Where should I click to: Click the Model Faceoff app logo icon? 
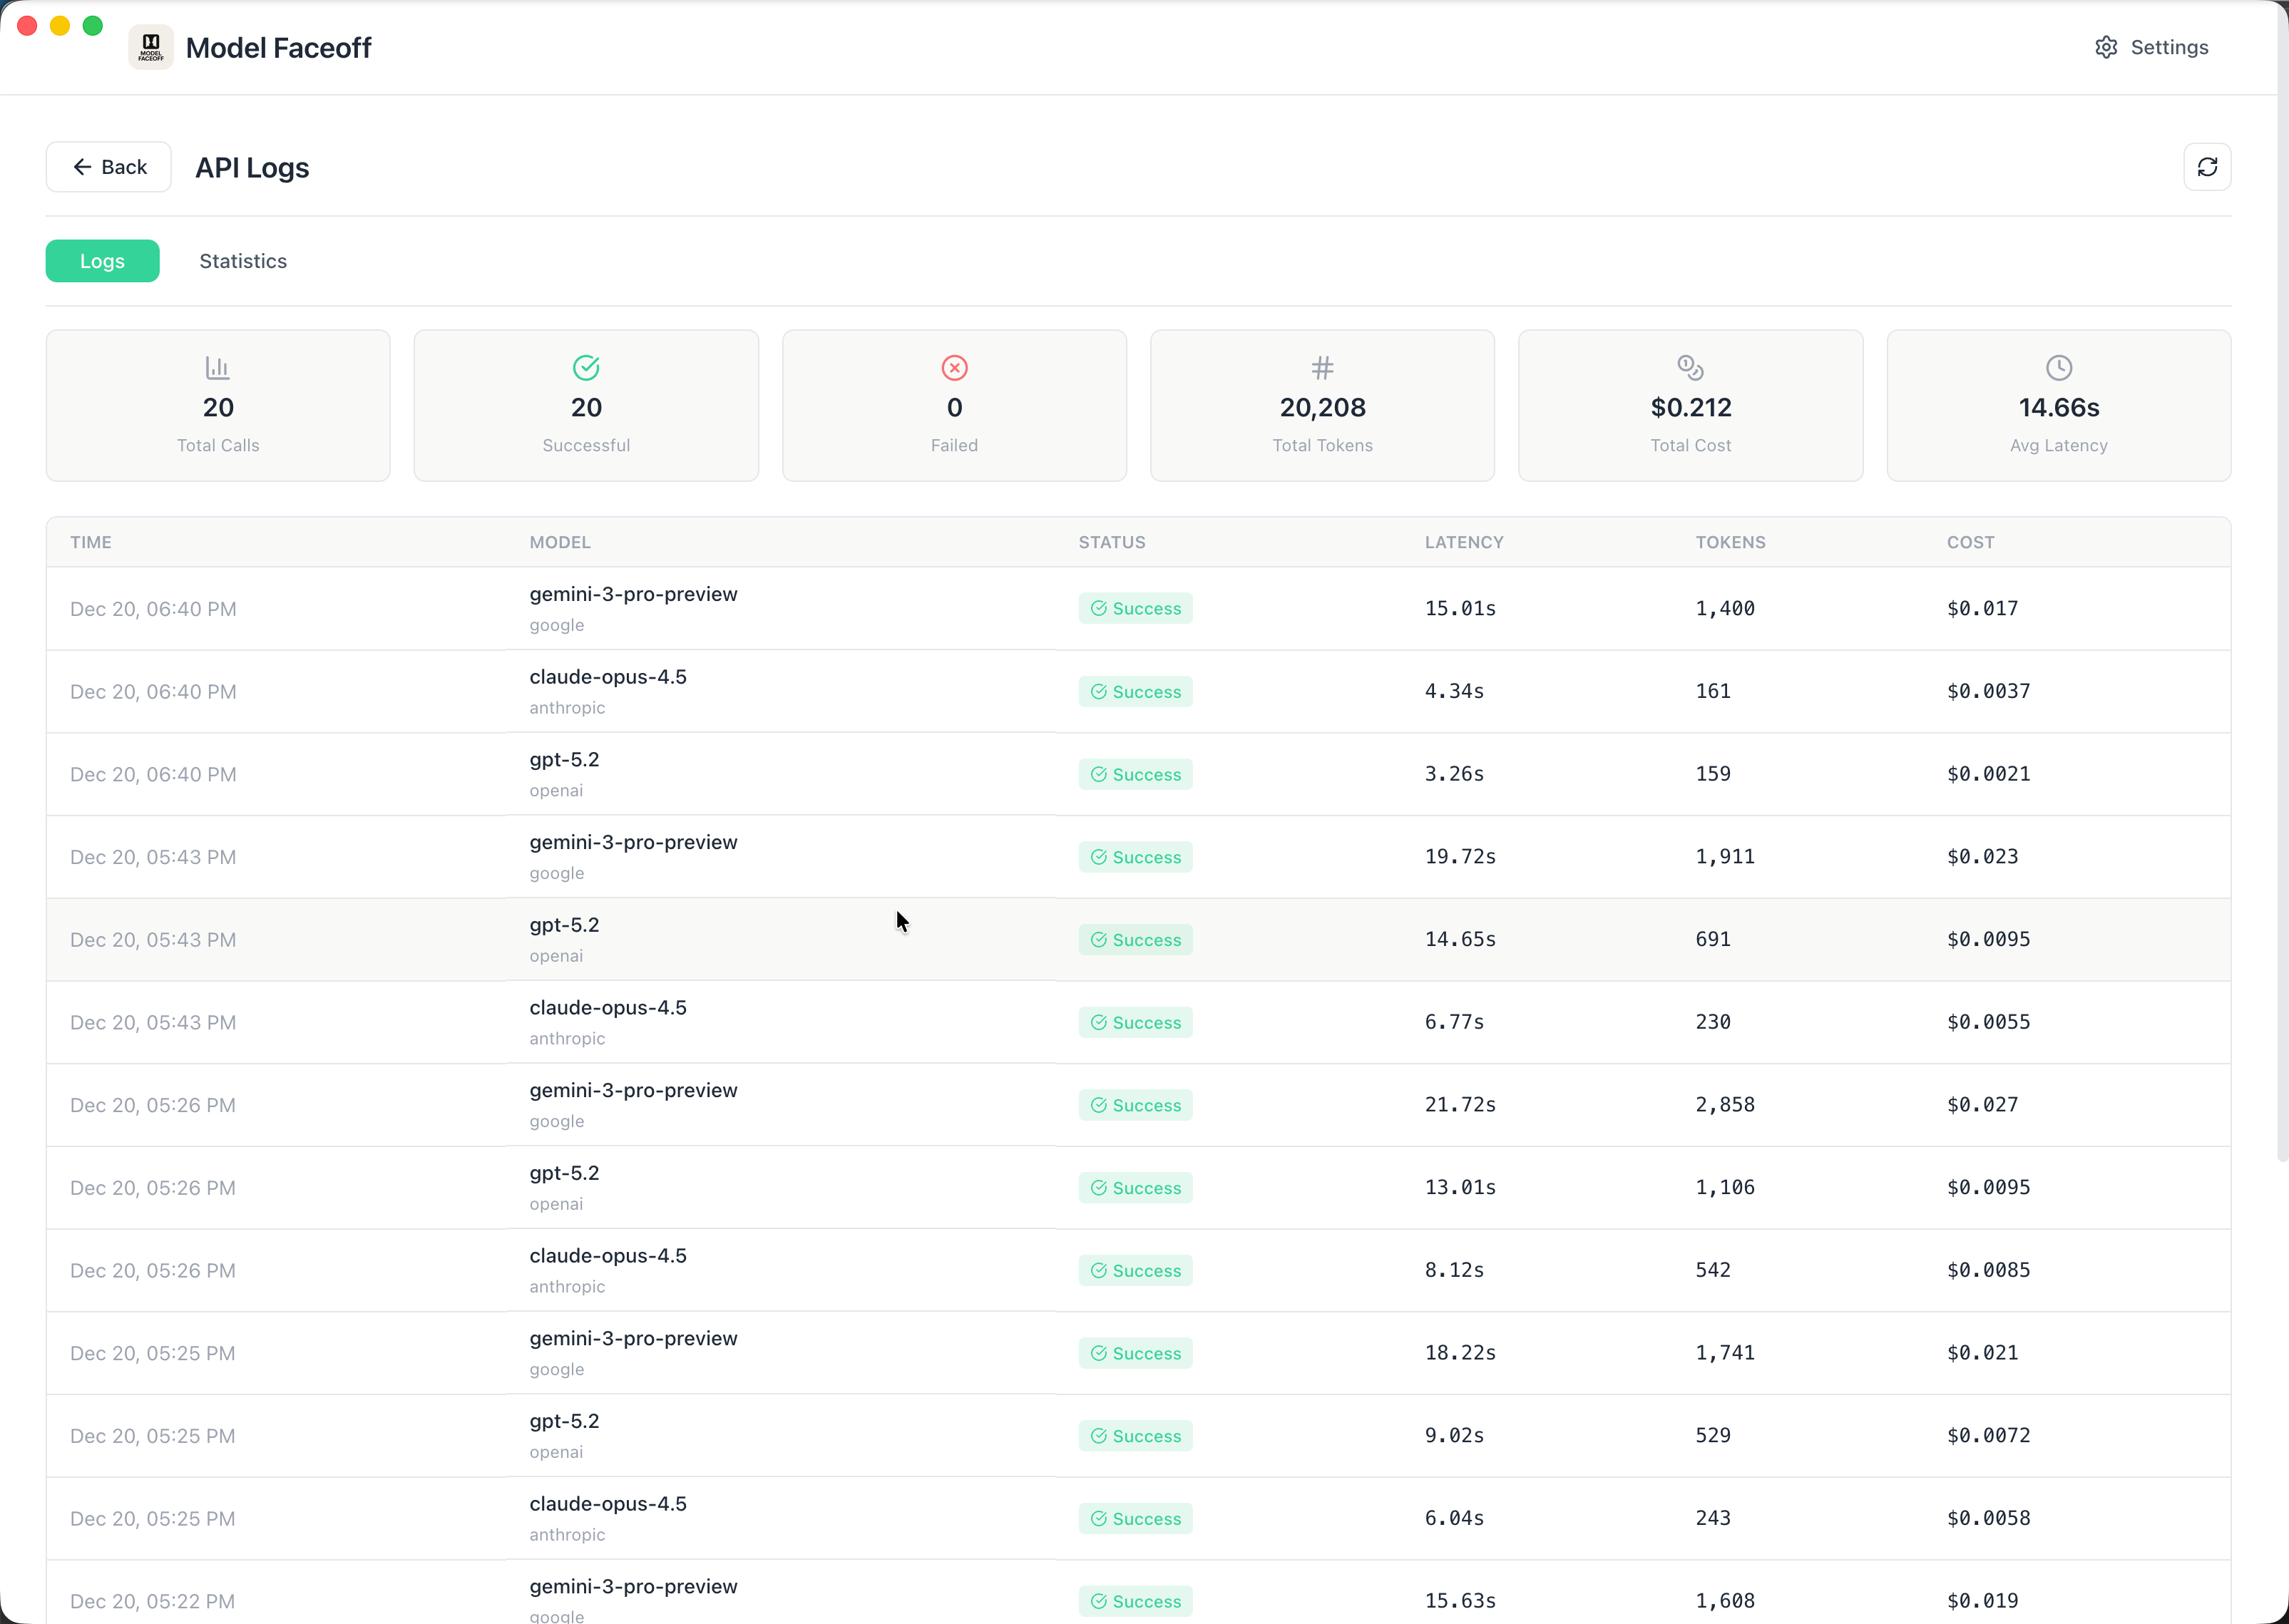click(x=150, y=46)
